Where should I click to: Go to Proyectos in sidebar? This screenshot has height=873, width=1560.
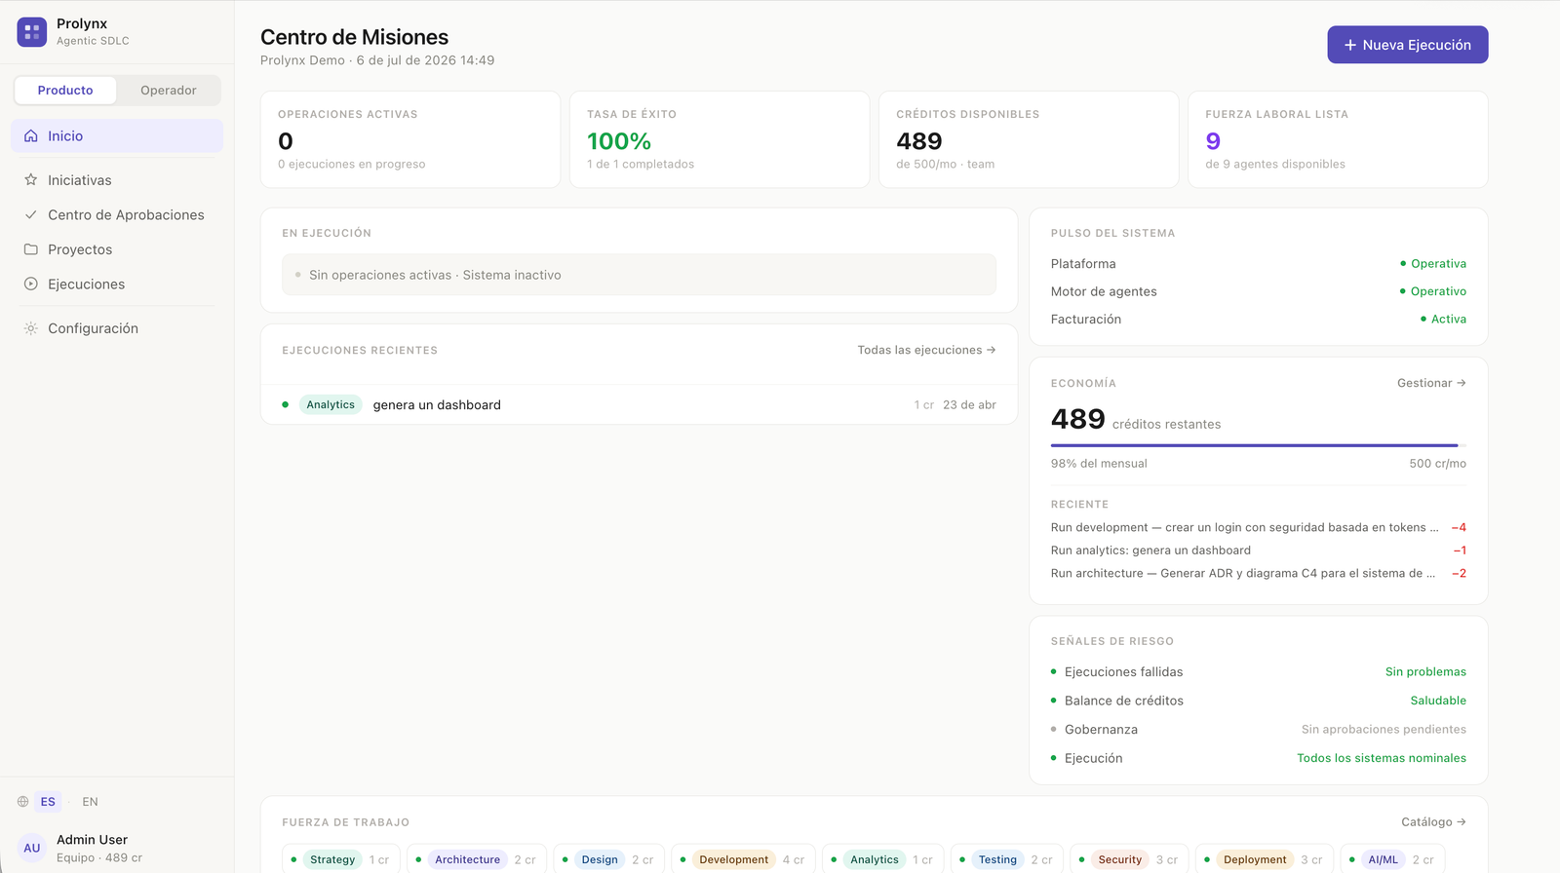pos(117,249)
